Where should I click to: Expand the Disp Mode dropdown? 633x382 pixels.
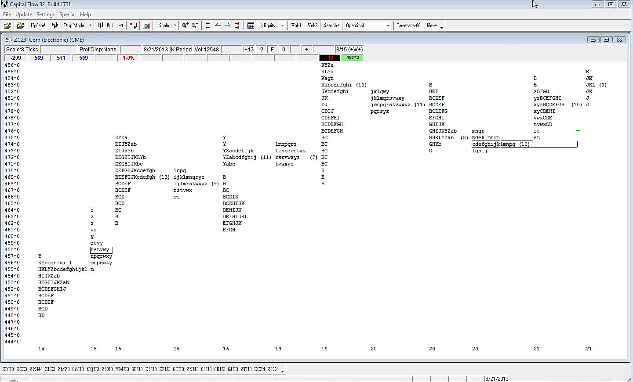90,25
